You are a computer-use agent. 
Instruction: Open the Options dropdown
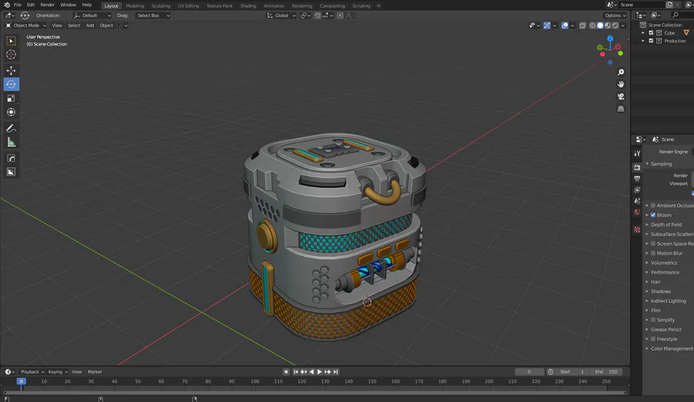click(x=615, y=15)
